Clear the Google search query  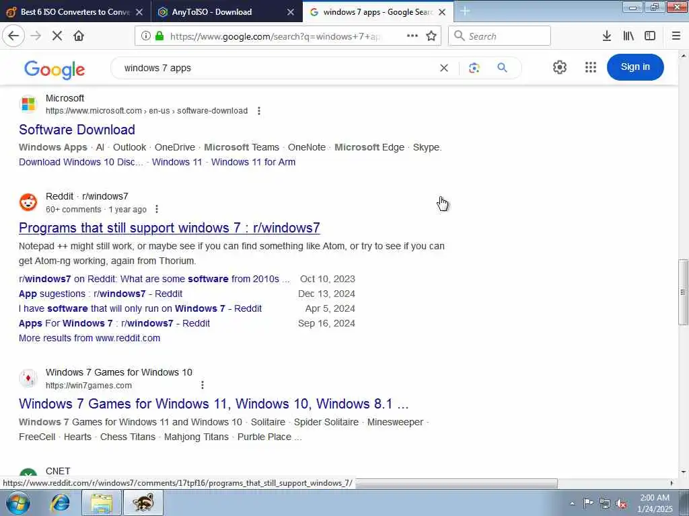click(444, 68)
